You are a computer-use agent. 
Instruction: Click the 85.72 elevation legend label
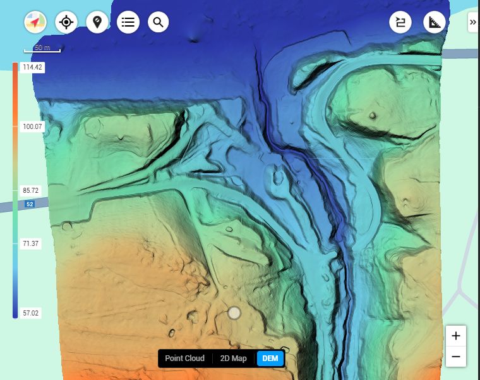[x=31, y=190]
